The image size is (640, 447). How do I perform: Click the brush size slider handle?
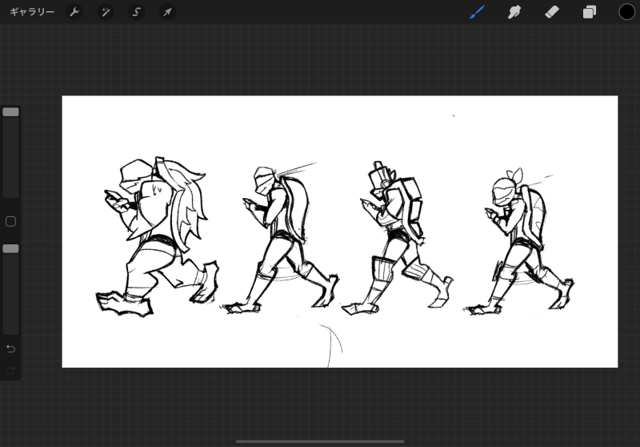tap(10, 112)
